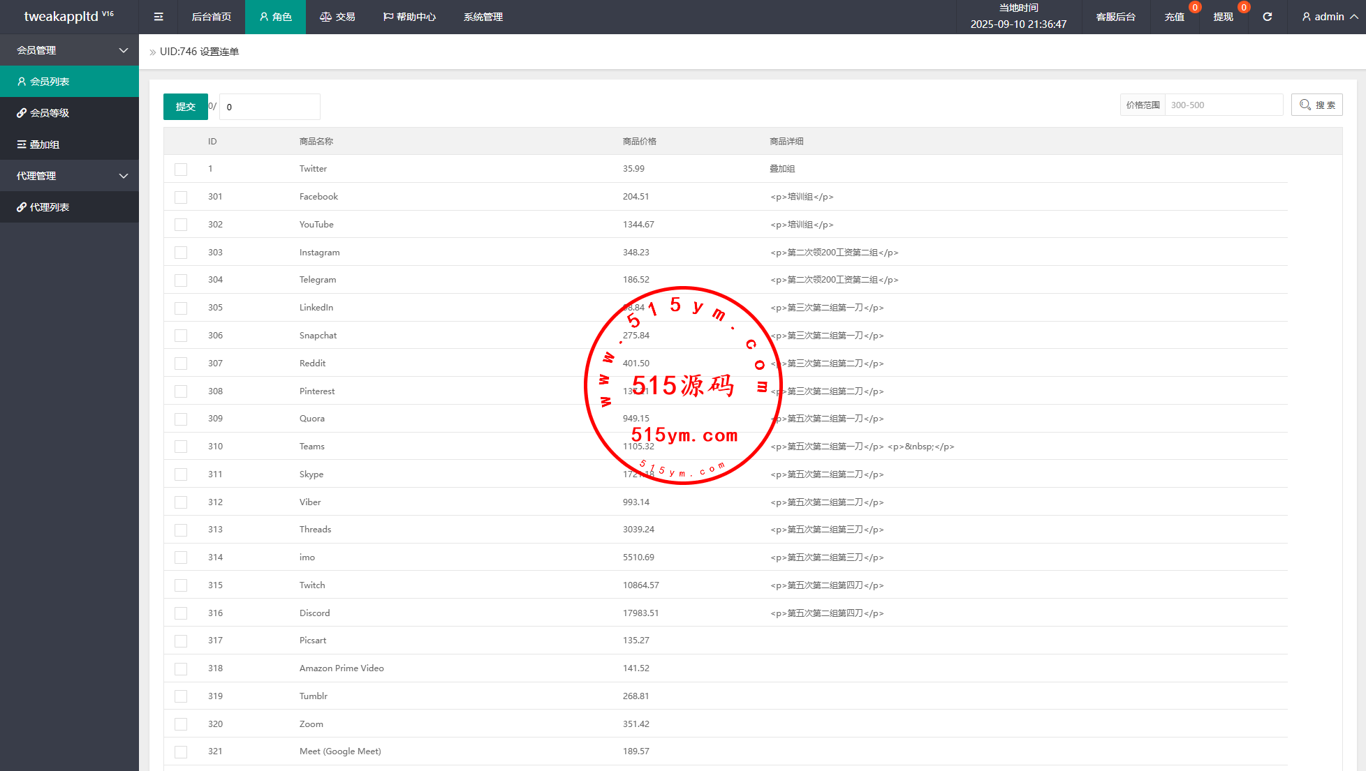Screen dimensions: 1366x771
Task: Check the Twitter row checkbox
Action: coord(181,170)
